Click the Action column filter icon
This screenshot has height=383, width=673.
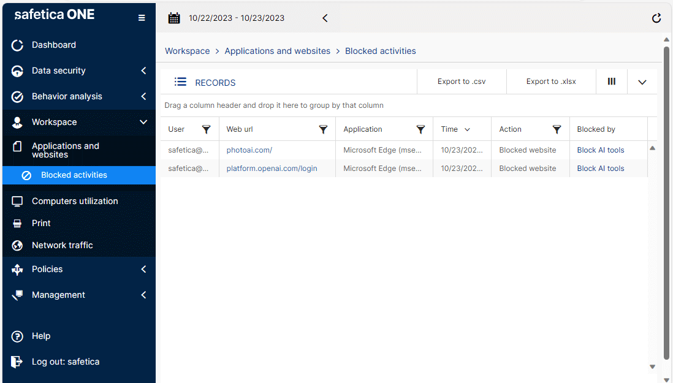(x=557, y=129)
